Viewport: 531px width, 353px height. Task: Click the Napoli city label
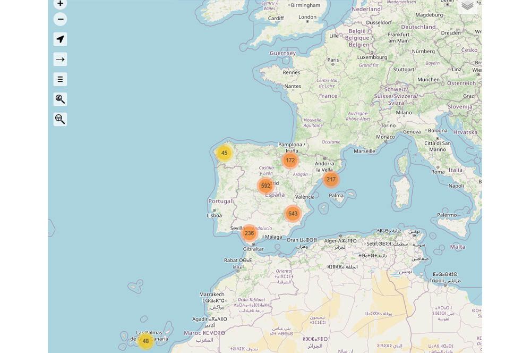456,186
